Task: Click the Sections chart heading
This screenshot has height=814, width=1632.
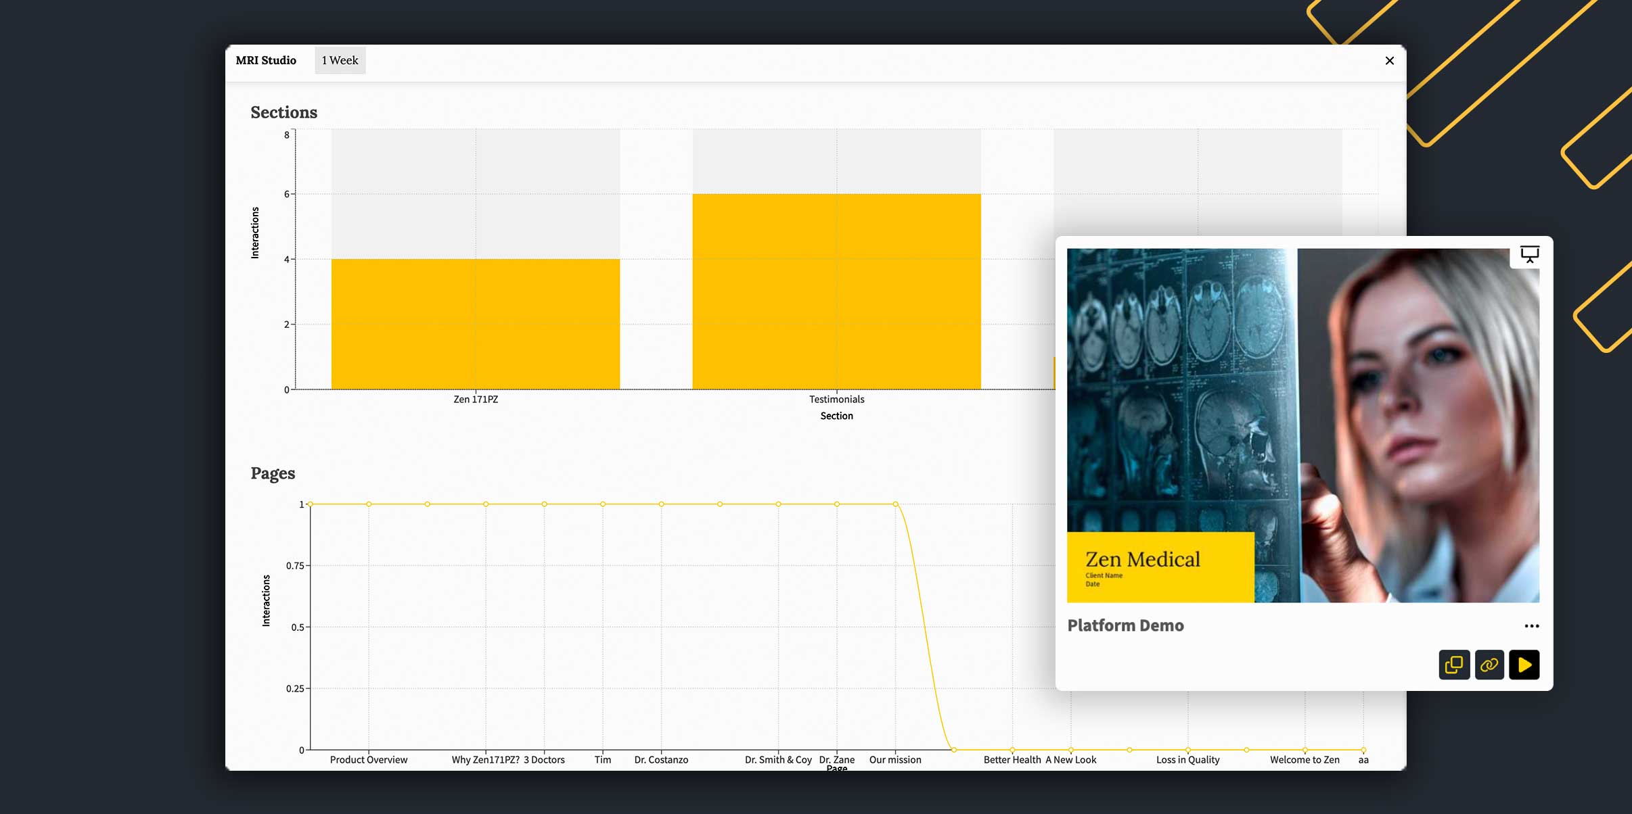Action: tap(284, 112)
